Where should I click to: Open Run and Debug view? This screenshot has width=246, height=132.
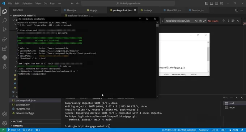(x=5, y=39)
